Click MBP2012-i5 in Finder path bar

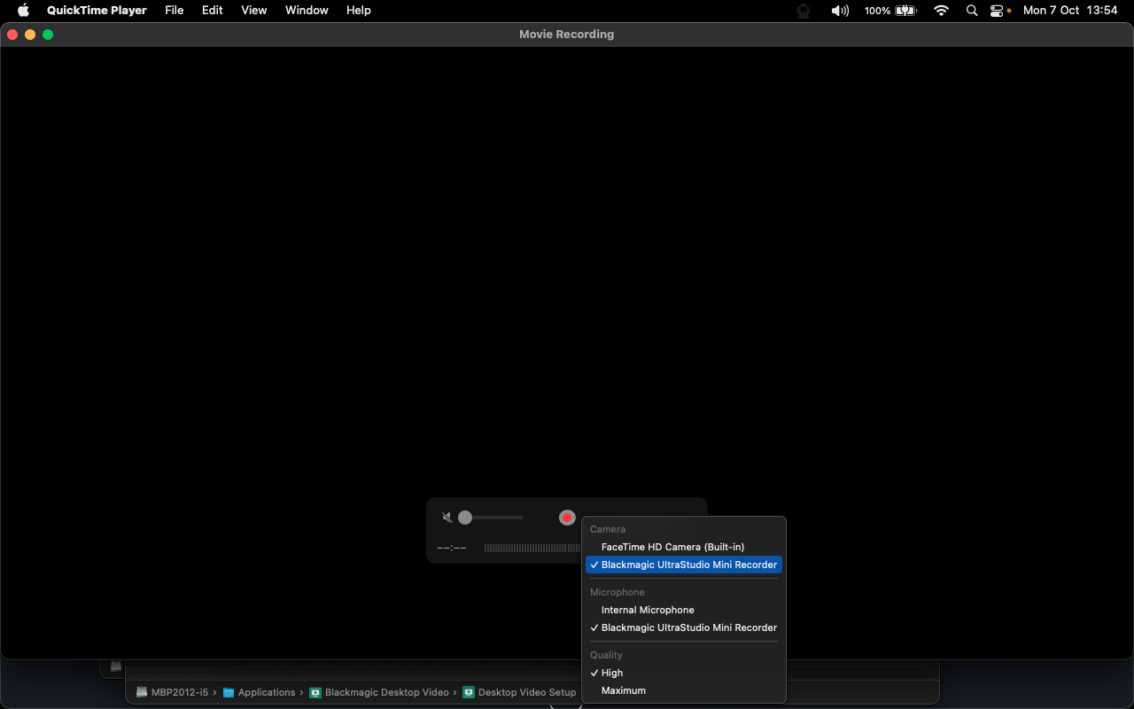point(172,692)
